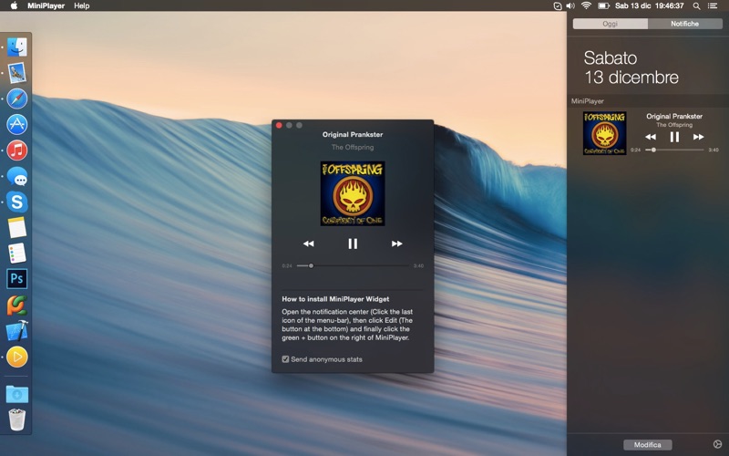This screenshot has height=456, width=729.
Task: Click the MiniPlayer widget header label
Action: 588,101
